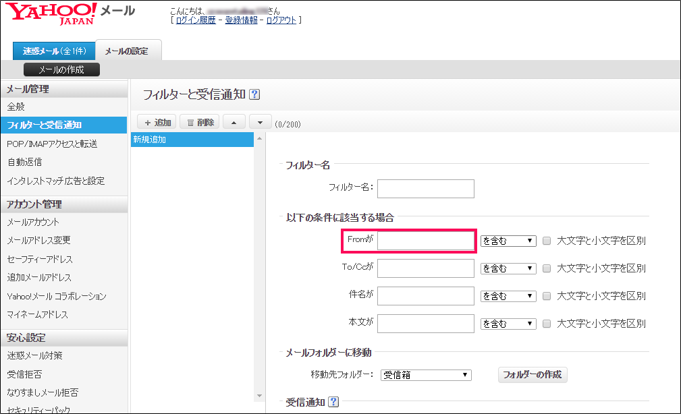This screenshot has height=414, width=681.
Task: Open the From condition を含む dropdown
Action: [x=508, y=241]
